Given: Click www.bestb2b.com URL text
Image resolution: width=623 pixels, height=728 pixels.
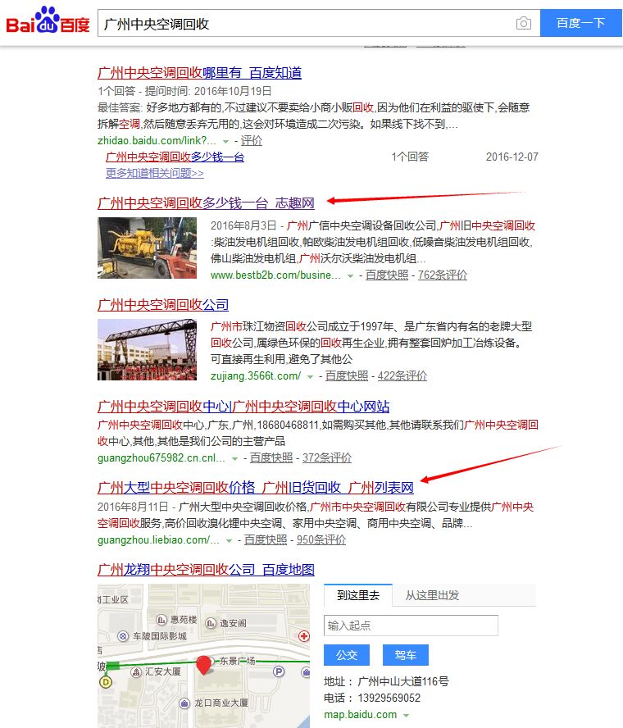Looking at the screenshot, I should [x=275, y=275].
